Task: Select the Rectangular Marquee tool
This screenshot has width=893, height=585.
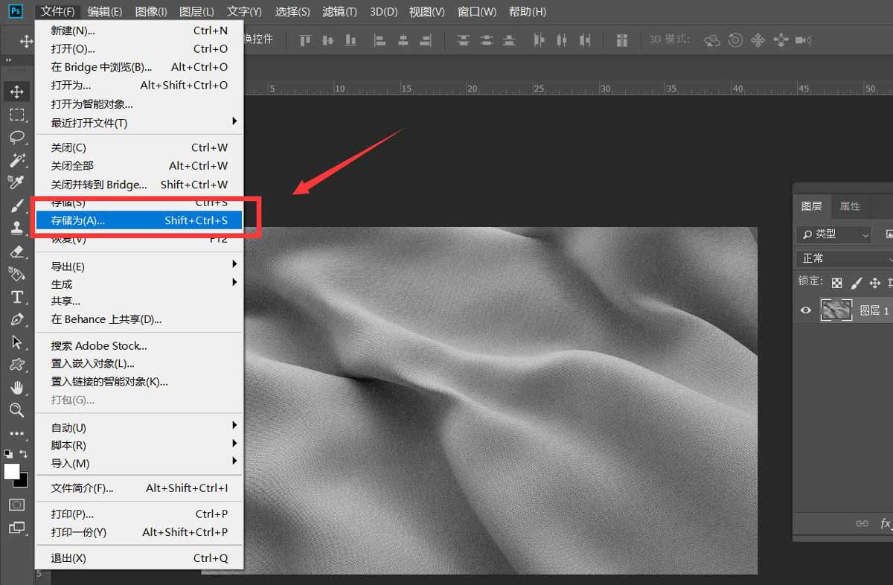Action: point(16,115)
